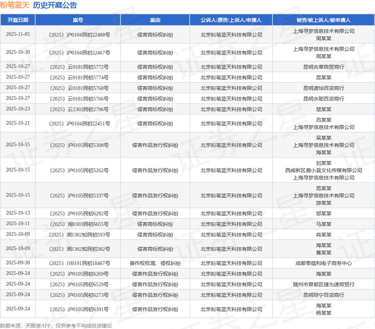Click plaintiff cell in the 云2302民初2796号 row

tap(231, 109)
